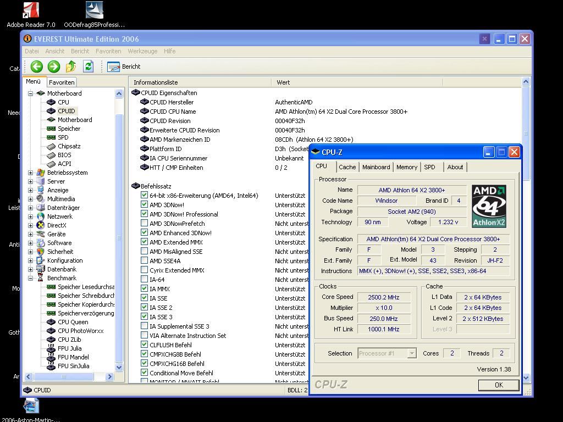Switch to the Favoriten tab

coord(62,82)
